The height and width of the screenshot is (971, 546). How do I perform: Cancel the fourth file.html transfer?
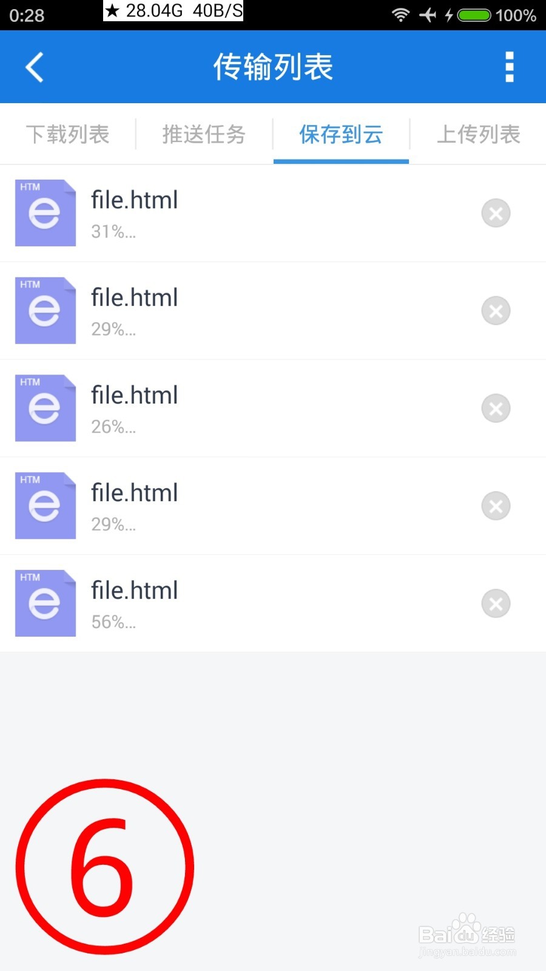click(496, 506)
